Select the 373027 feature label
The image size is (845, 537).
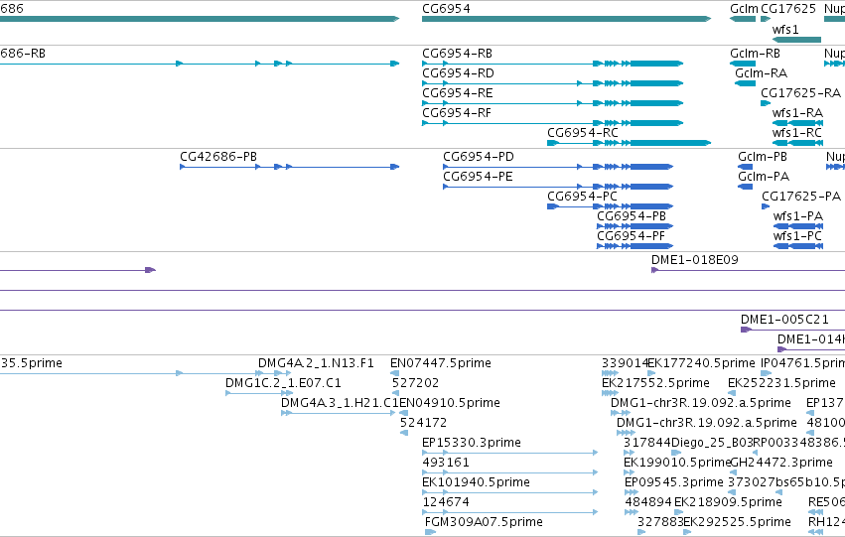752,483
